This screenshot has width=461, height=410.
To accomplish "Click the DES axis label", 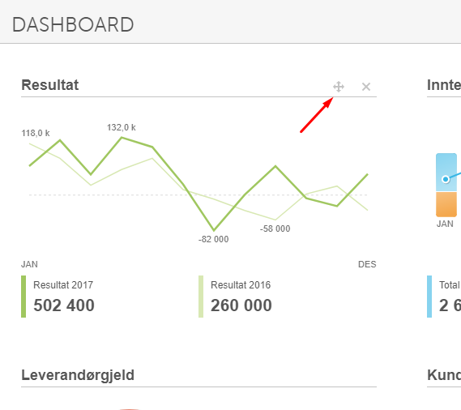I will [367, 264].
